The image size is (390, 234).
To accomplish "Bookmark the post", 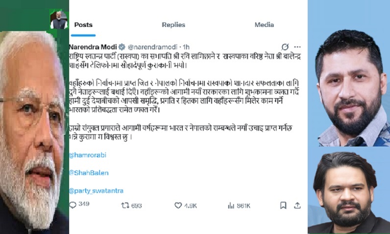I will [x=283, y=205].
